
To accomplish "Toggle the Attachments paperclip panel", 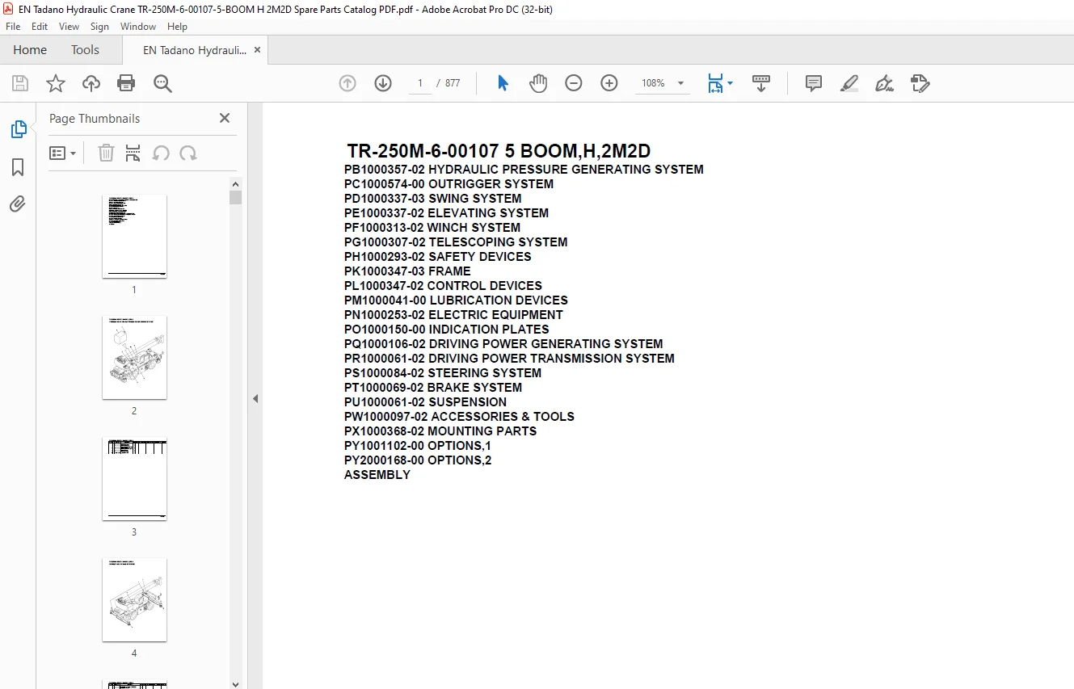I will [x=18, y=204].
